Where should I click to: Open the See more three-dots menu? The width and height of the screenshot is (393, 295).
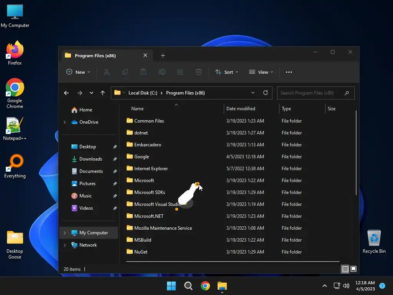pos(289,72)
